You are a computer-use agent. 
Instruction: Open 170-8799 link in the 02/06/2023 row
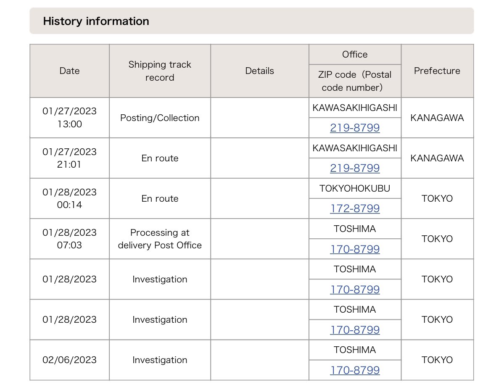355,370
